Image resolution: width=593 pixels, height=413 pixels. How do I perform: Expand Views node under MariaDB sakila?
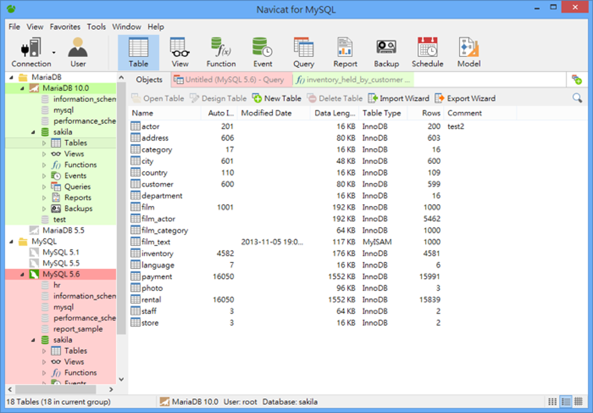point(44,154)
